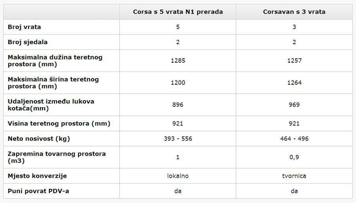Screen dimensions: 356x203
Task: Select the 896 wheel arch distance value
Action: tap(178, 105)
